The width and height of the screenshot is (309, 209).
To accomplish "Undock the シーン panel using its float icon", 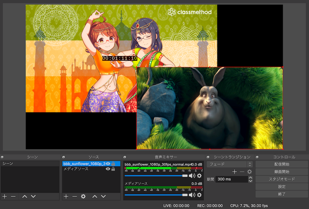I will 2,157.
